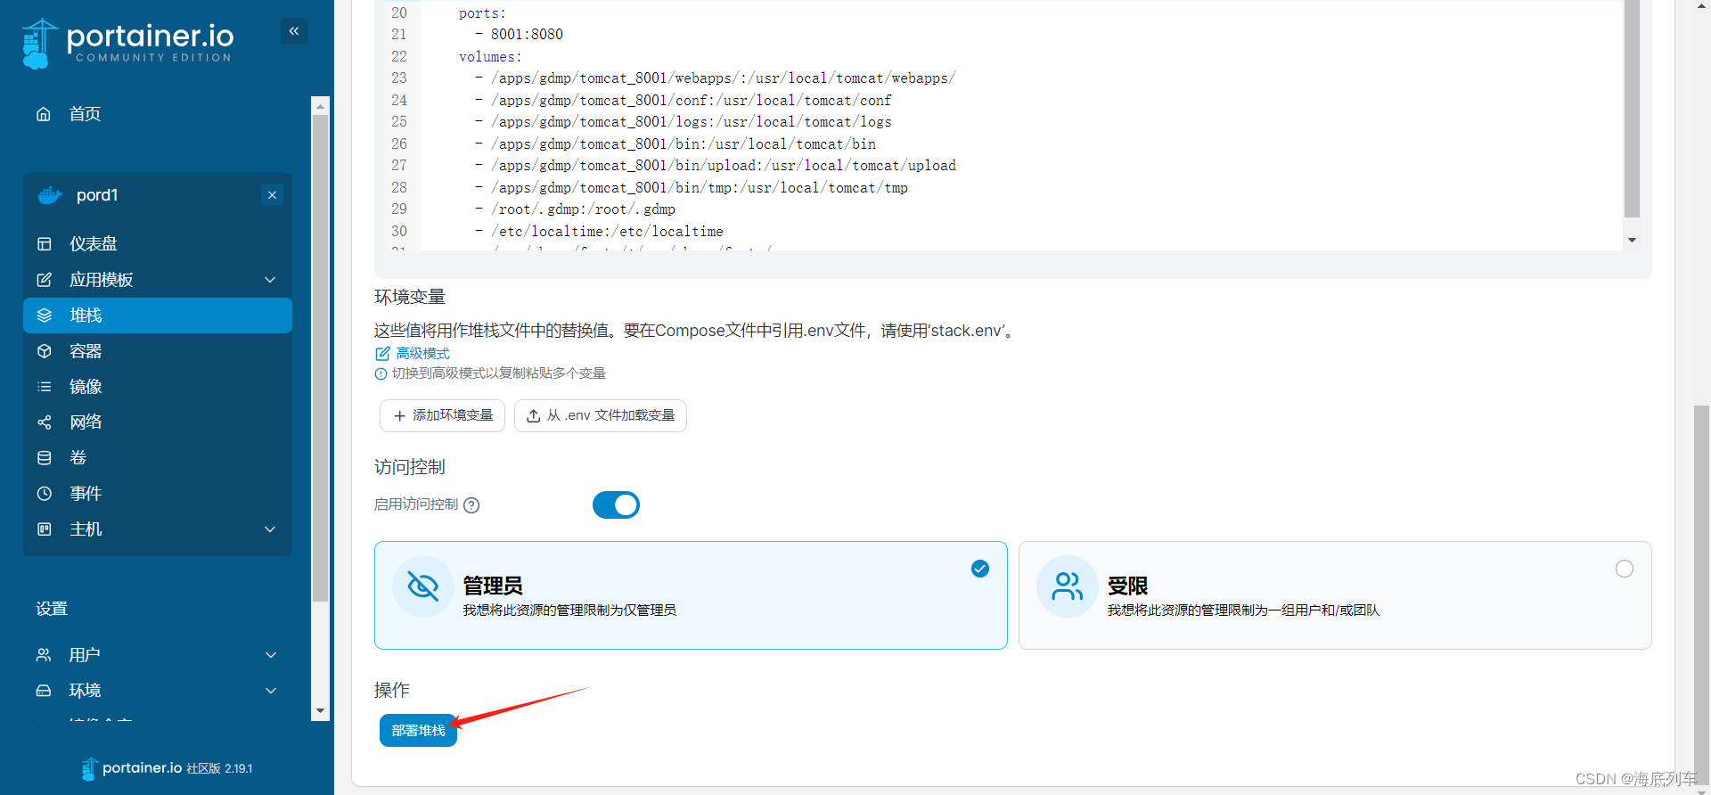Click the users icon on the 受限 card
The image size is (1711, 795).
[x=1067, y=586]
